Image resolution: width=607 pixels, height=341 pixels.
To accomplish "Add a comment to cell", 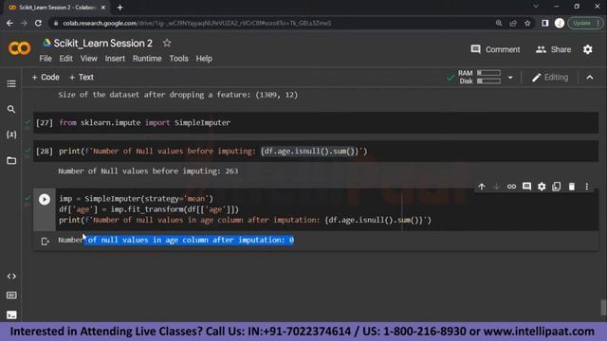I will tap(526, 187).
